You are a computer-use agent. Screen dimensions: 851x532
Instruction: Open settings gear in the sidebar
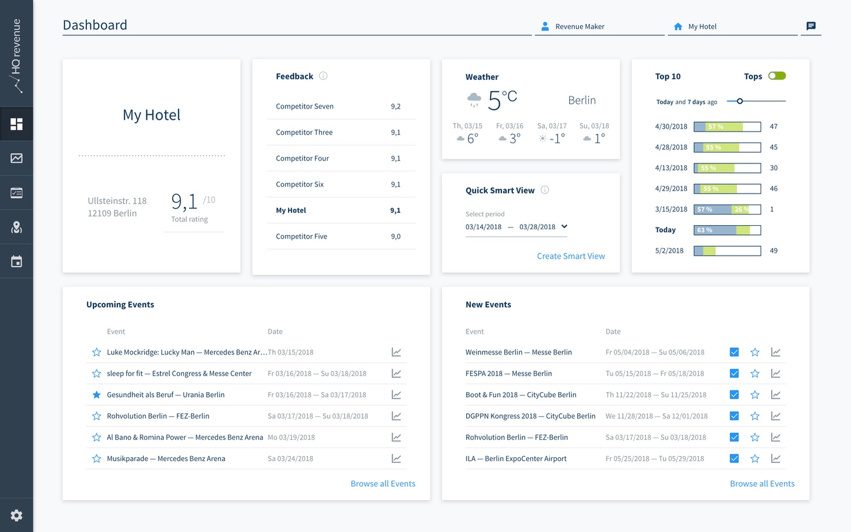pyautogui.click(x=16, y=516)
